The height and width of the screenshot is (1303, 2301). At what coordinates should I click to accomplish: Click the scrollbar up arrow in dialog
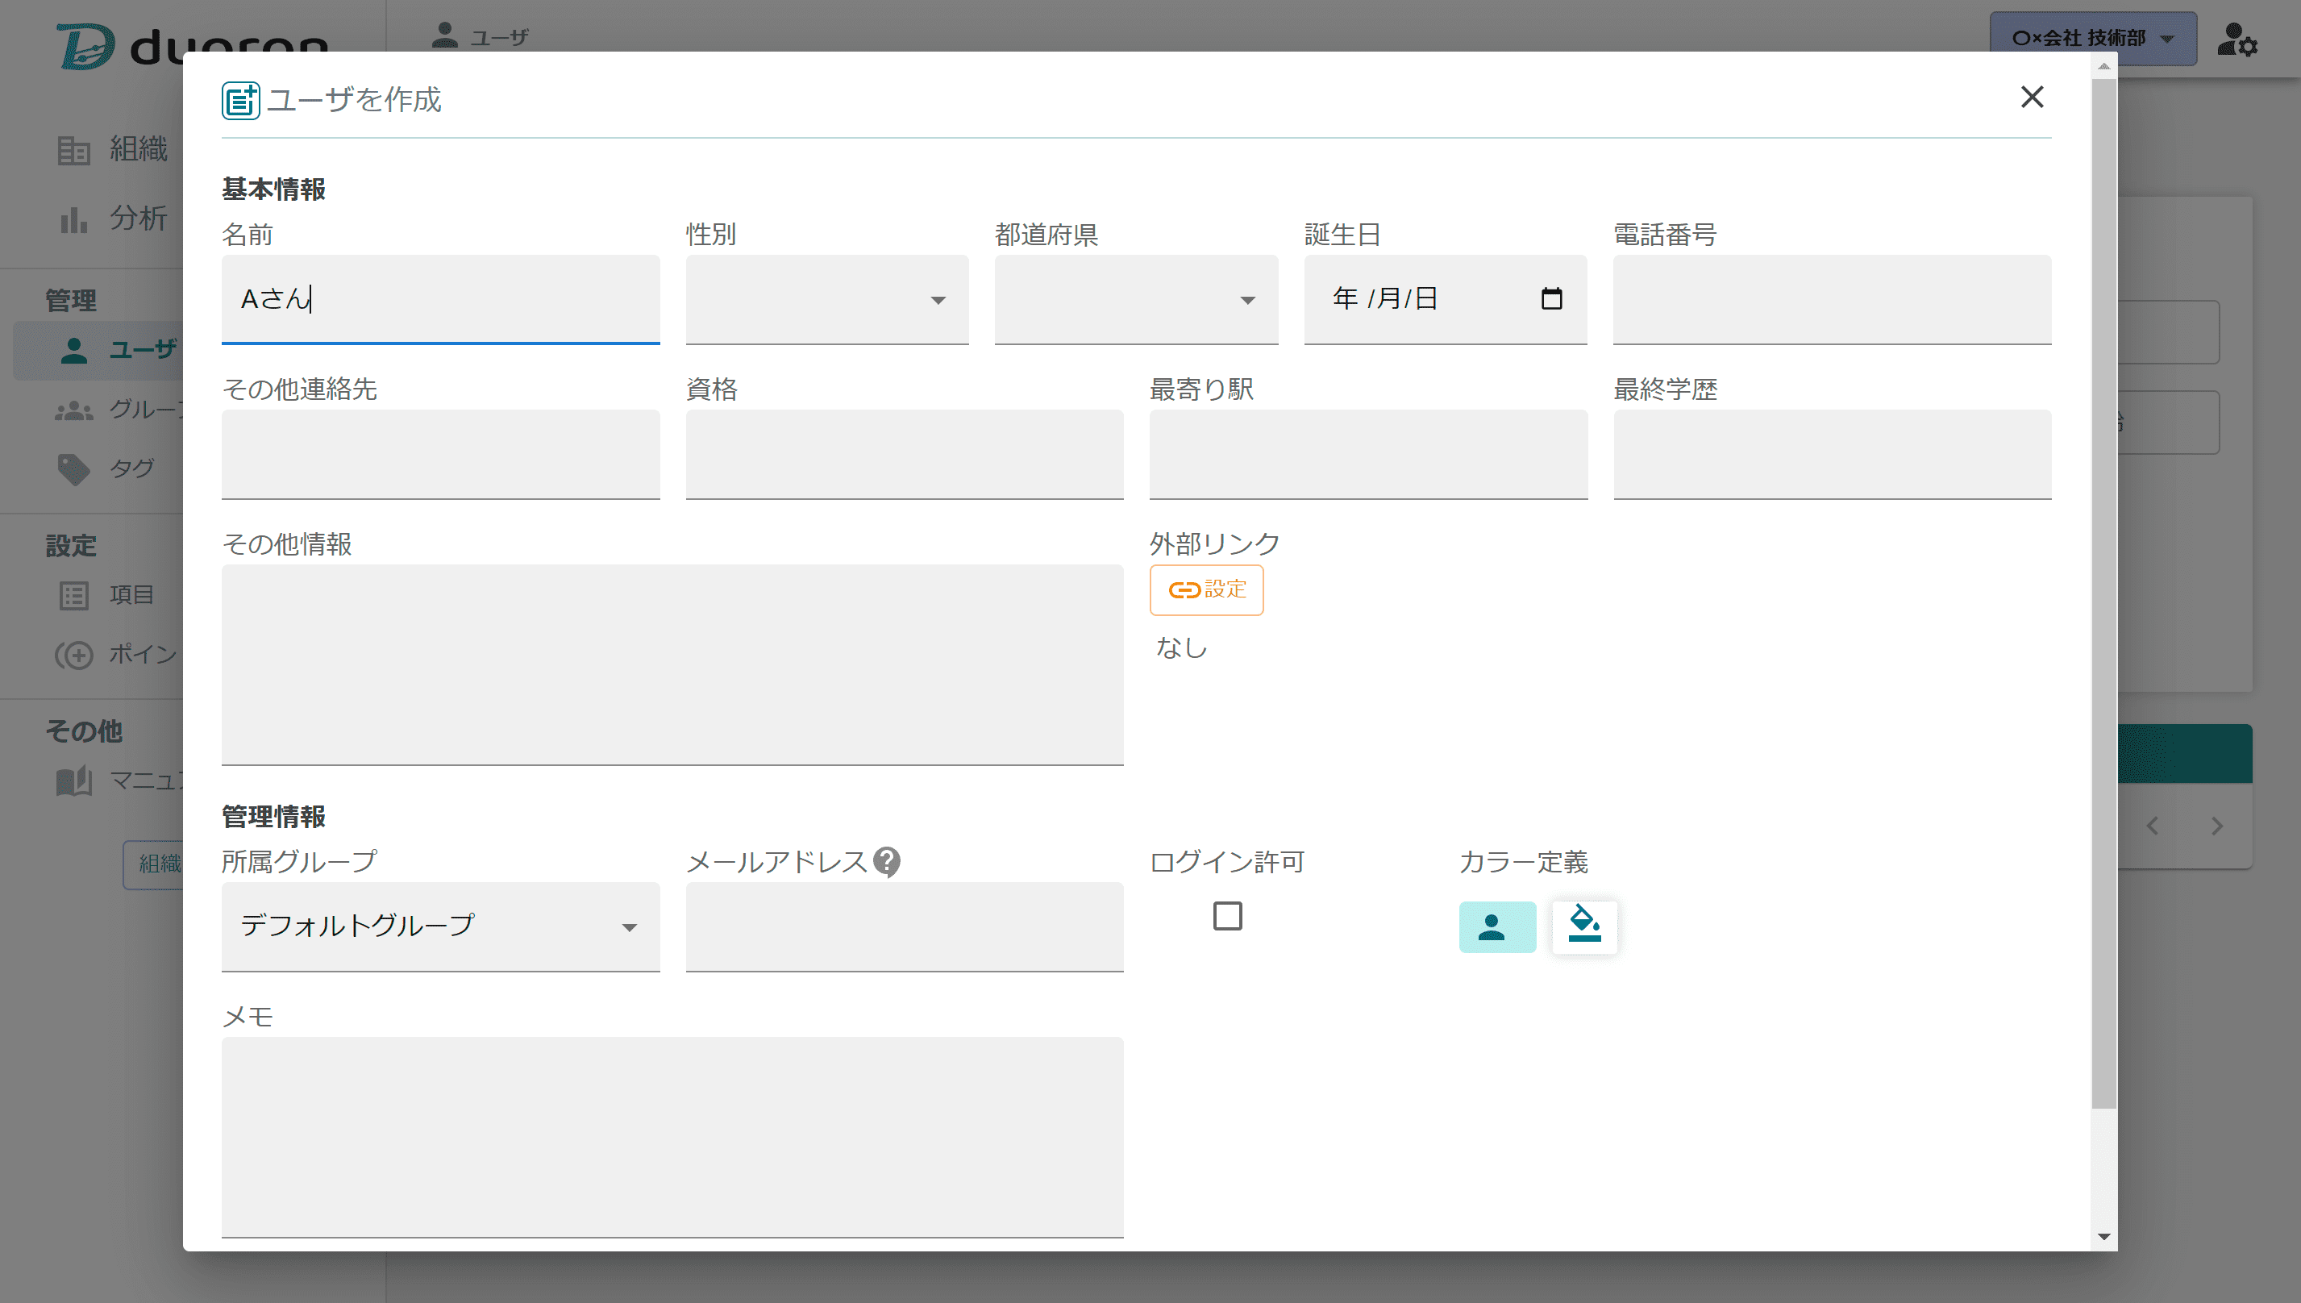[2103, 66]
